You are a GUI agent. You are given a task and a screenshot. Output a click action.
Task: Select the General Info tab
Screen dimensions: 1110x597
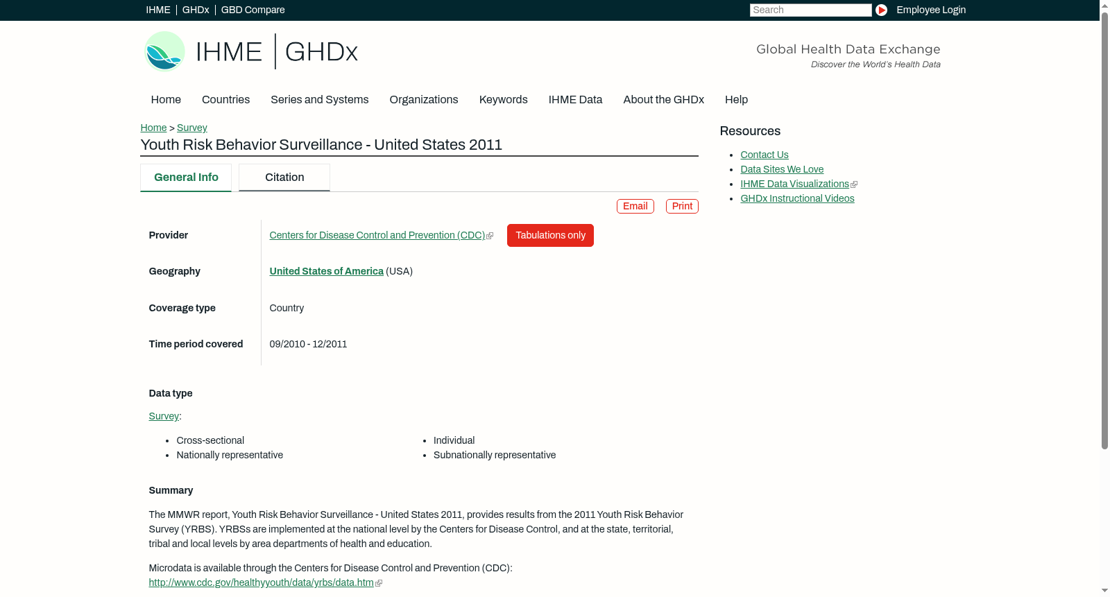click(x=186, y=178)
